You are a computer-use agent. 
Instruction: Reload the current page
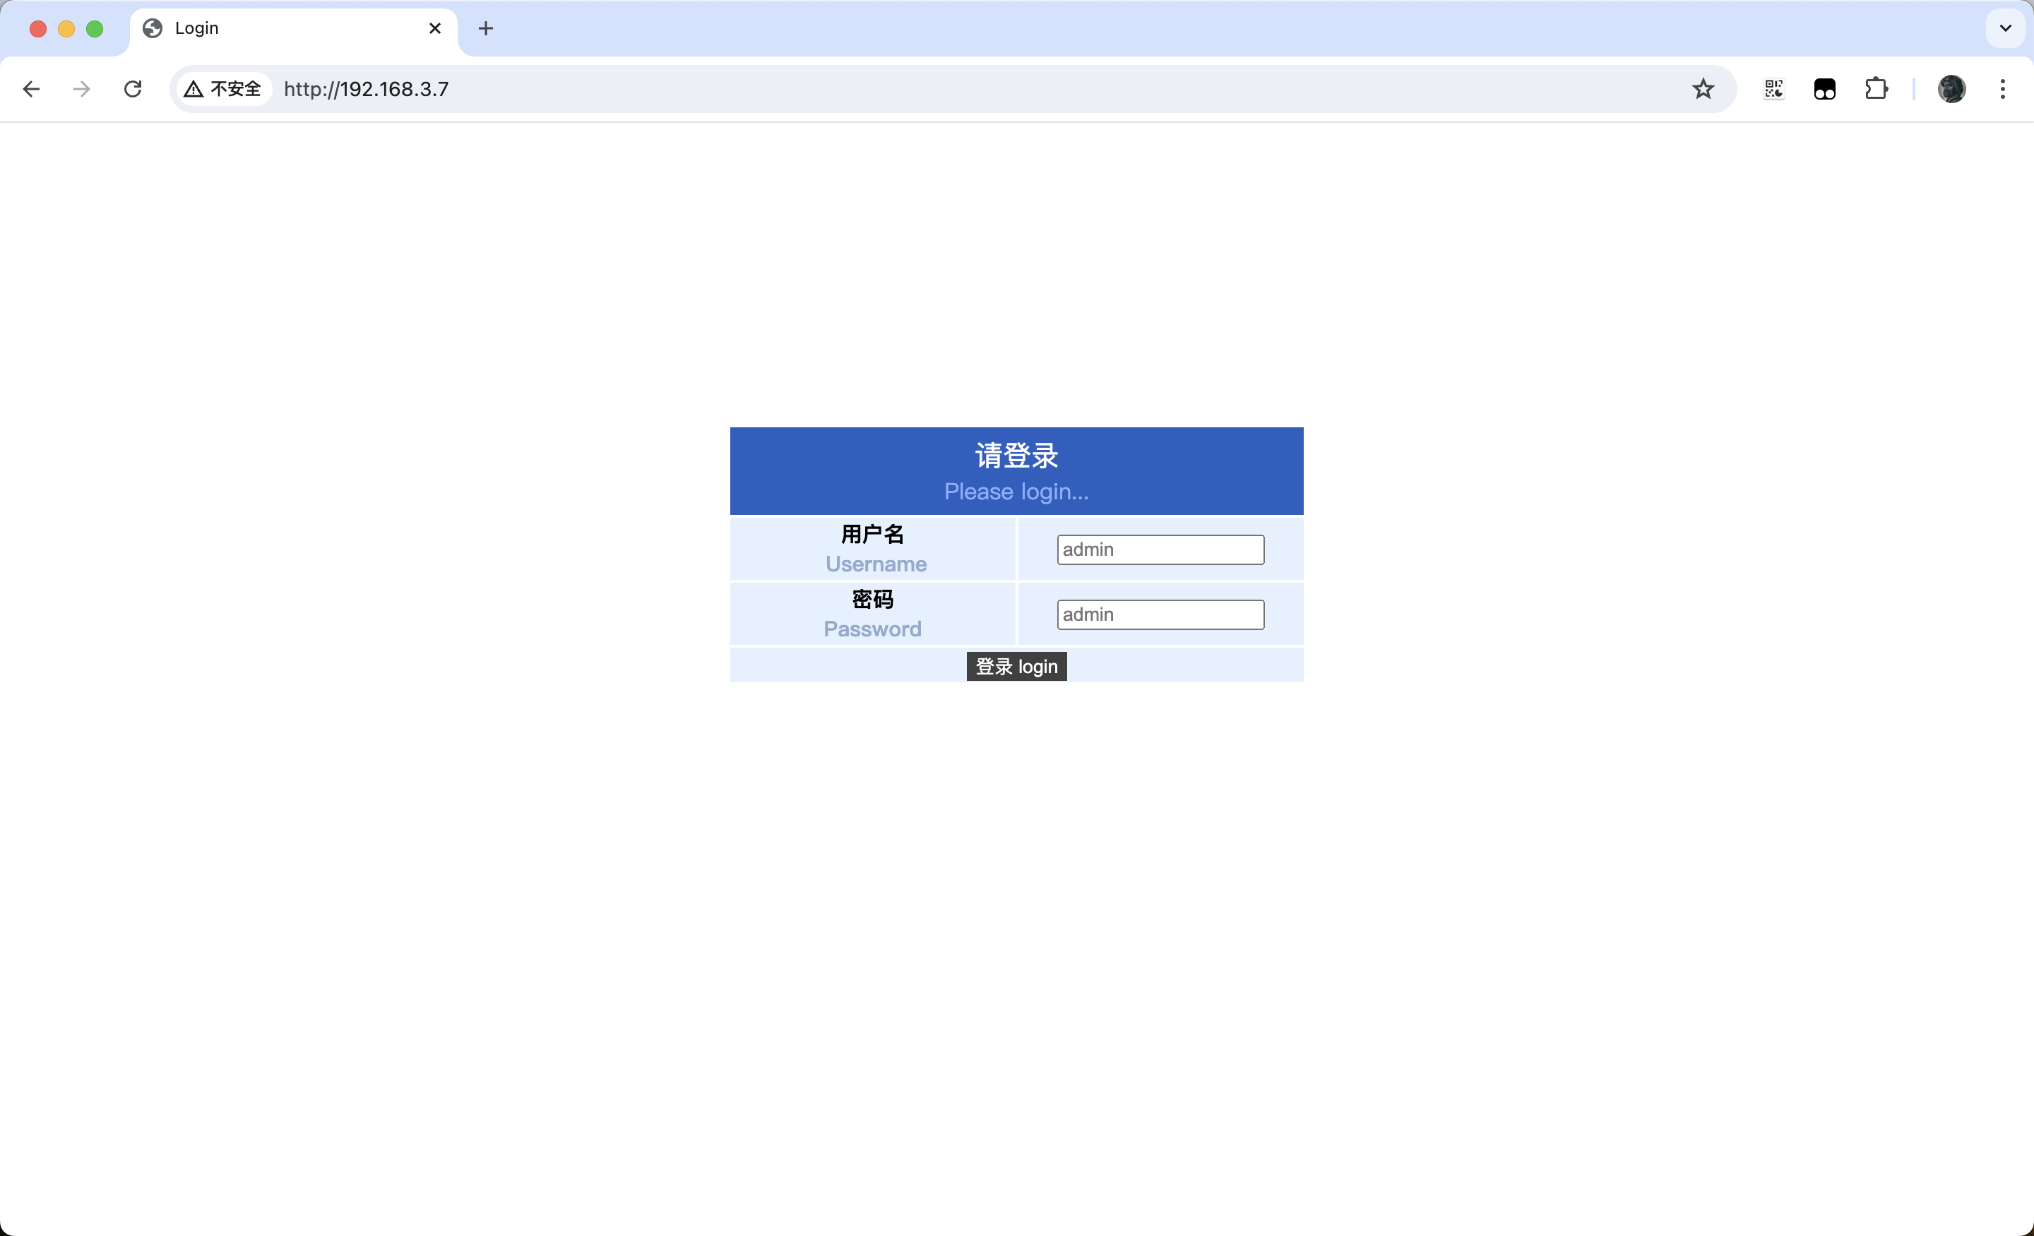tap(132, 88)
